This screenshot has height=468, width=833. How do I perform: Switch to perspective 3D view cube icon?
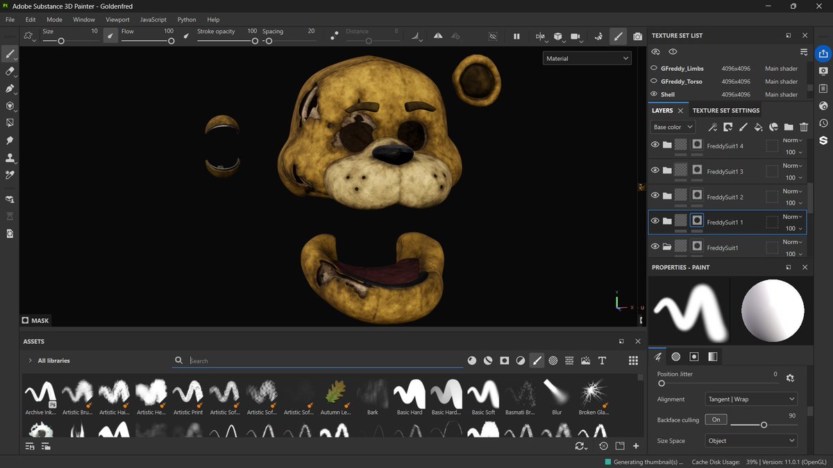pos(558,36)
